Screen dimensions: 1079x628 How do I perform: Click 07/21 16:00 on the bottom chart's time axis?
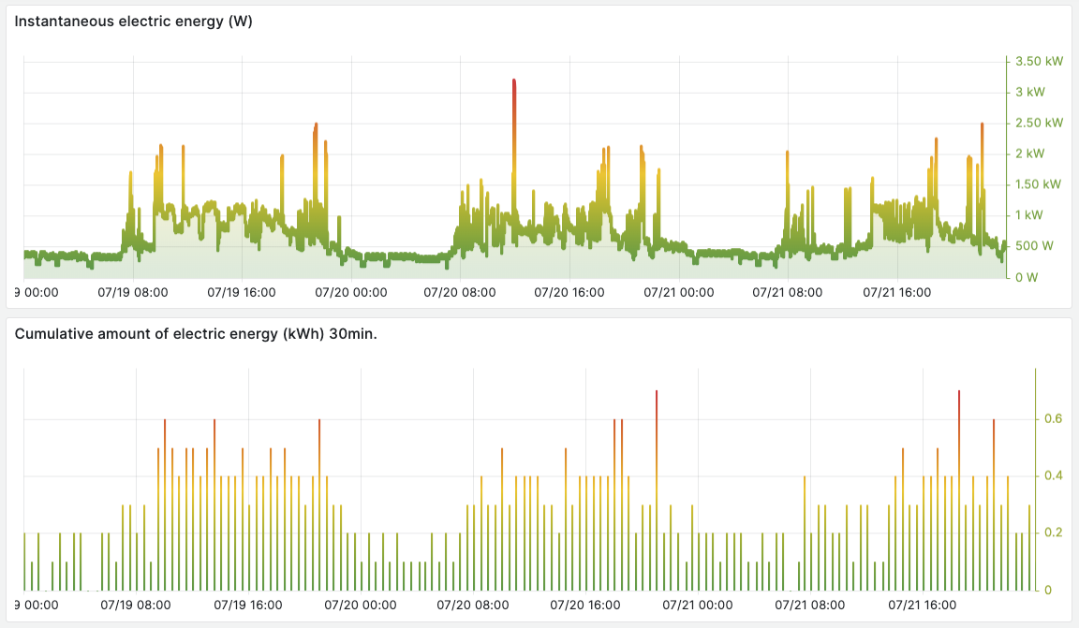[x=923, y=605]
